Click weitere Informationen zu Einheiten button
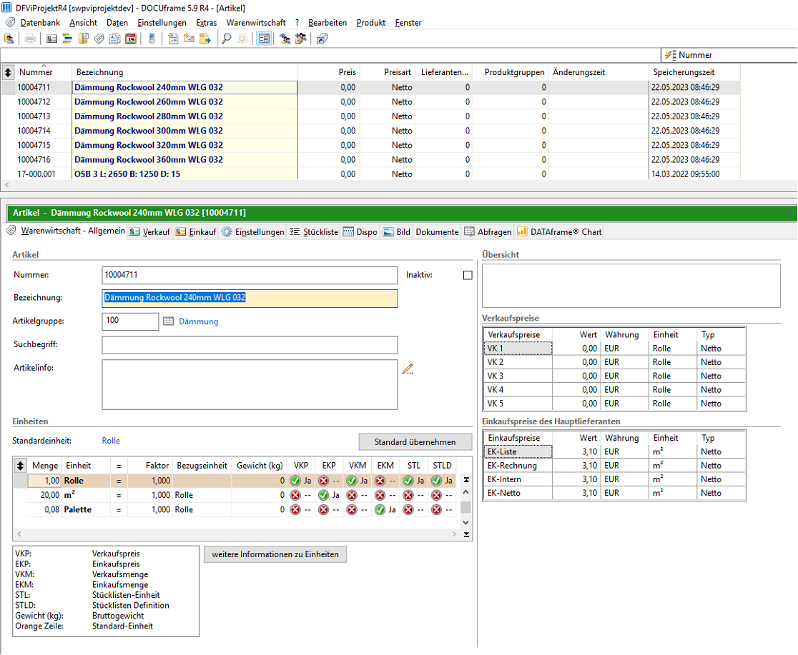The image size is (798, 655). point(275,554)
